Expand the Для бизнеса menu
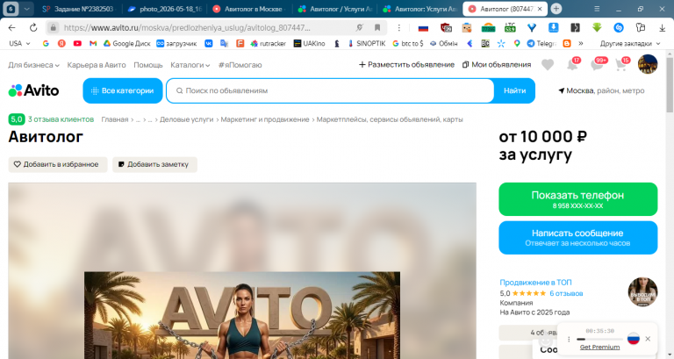The width and height of the screenshot is (674, 359). [x=33, y=65]
